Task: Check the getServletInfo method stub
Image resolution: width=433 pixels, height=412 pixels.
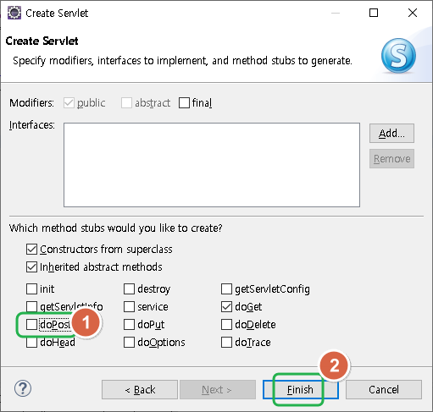Action: [x=31, y=306]
